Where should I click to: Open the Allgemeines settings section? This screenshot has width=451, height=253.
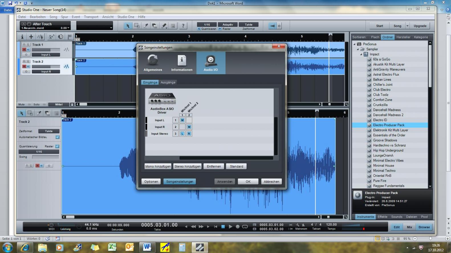pos(153,63)
